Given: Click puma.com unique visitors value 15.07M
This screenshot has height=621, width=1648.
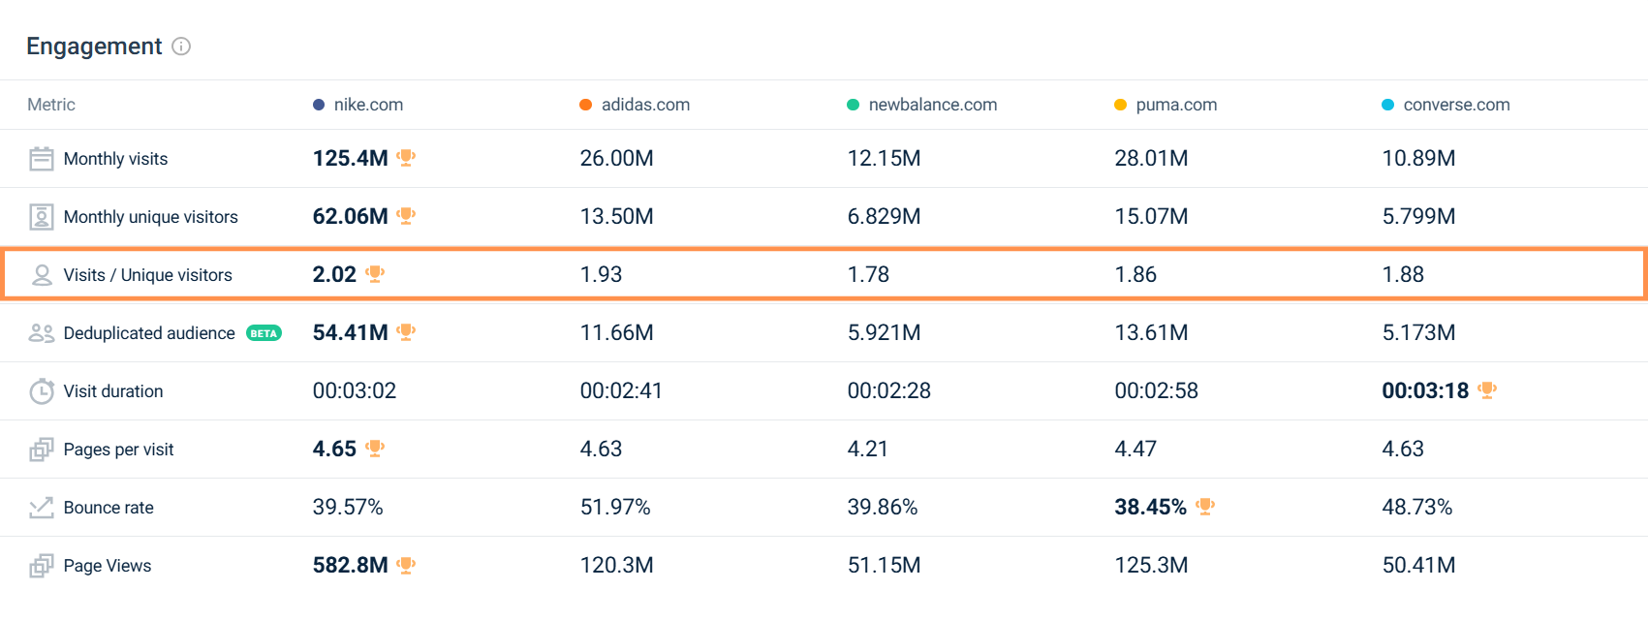Looking at the screenshot, I should tap(1151, 216).
